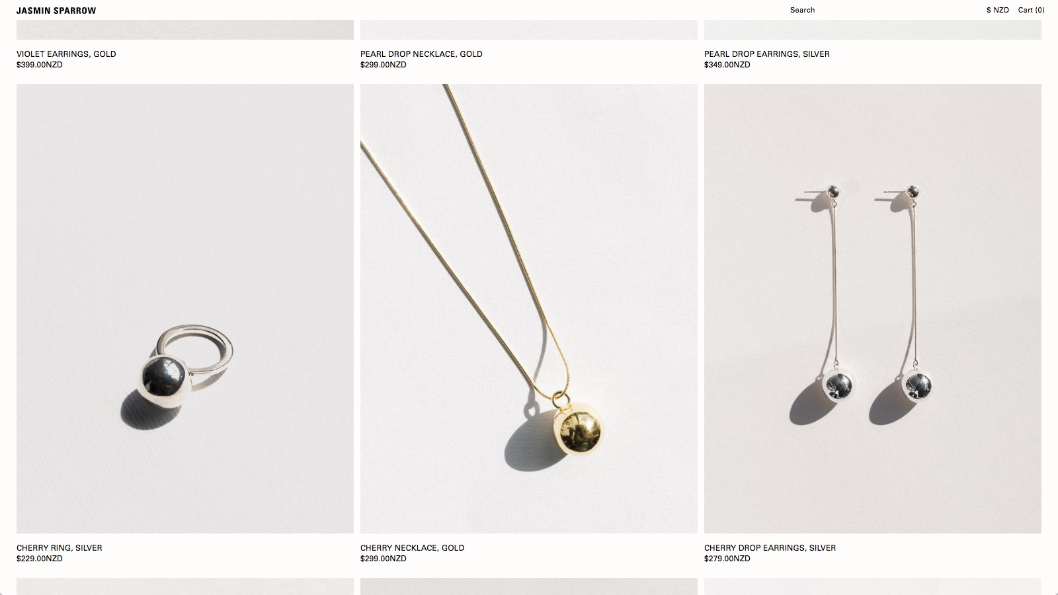
Task: Open Violet Earrings, Gold product title
Action: (x=66, y=54)
